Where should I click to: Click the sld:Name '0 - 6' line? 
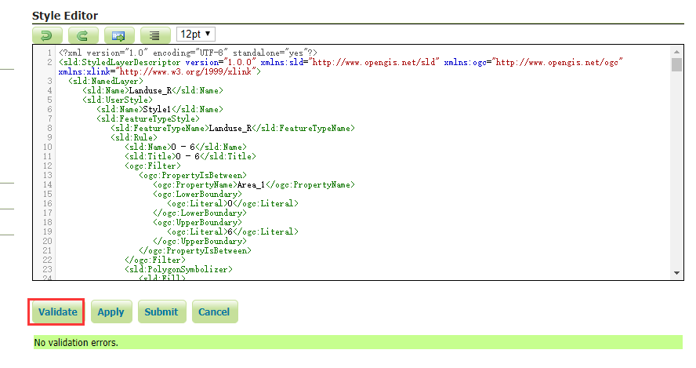[x=186, y=147]
